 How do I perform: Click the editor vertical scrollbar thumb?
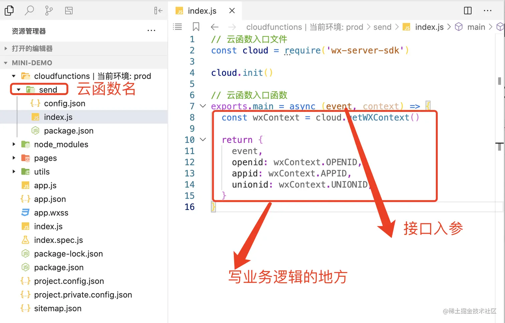coord(499,81)
